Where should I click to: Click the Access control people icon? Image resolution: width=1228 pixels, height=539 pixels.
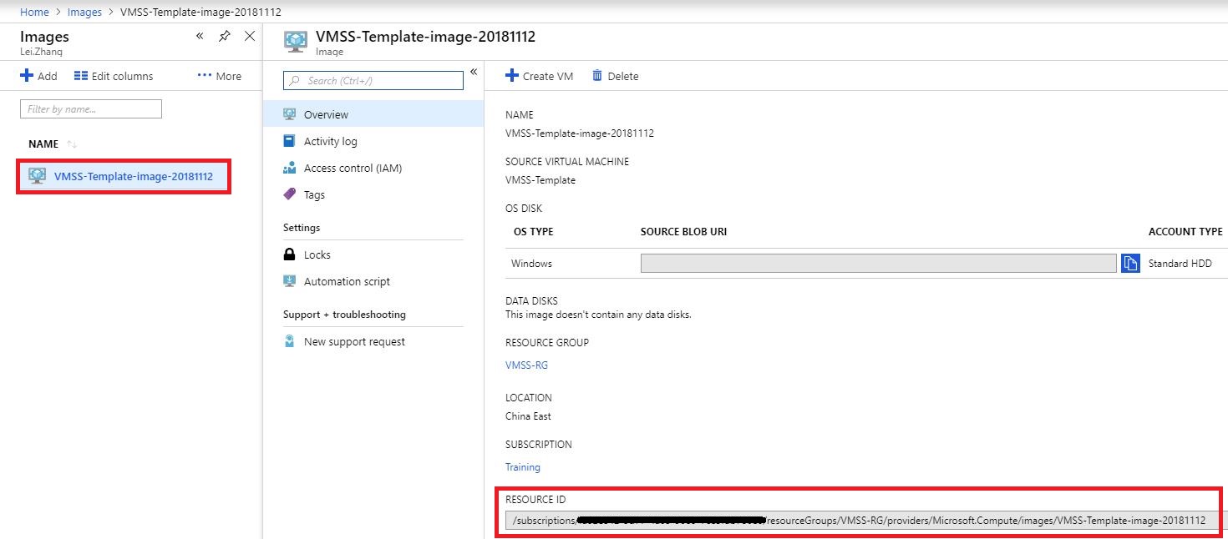click(x=289, y=168)
